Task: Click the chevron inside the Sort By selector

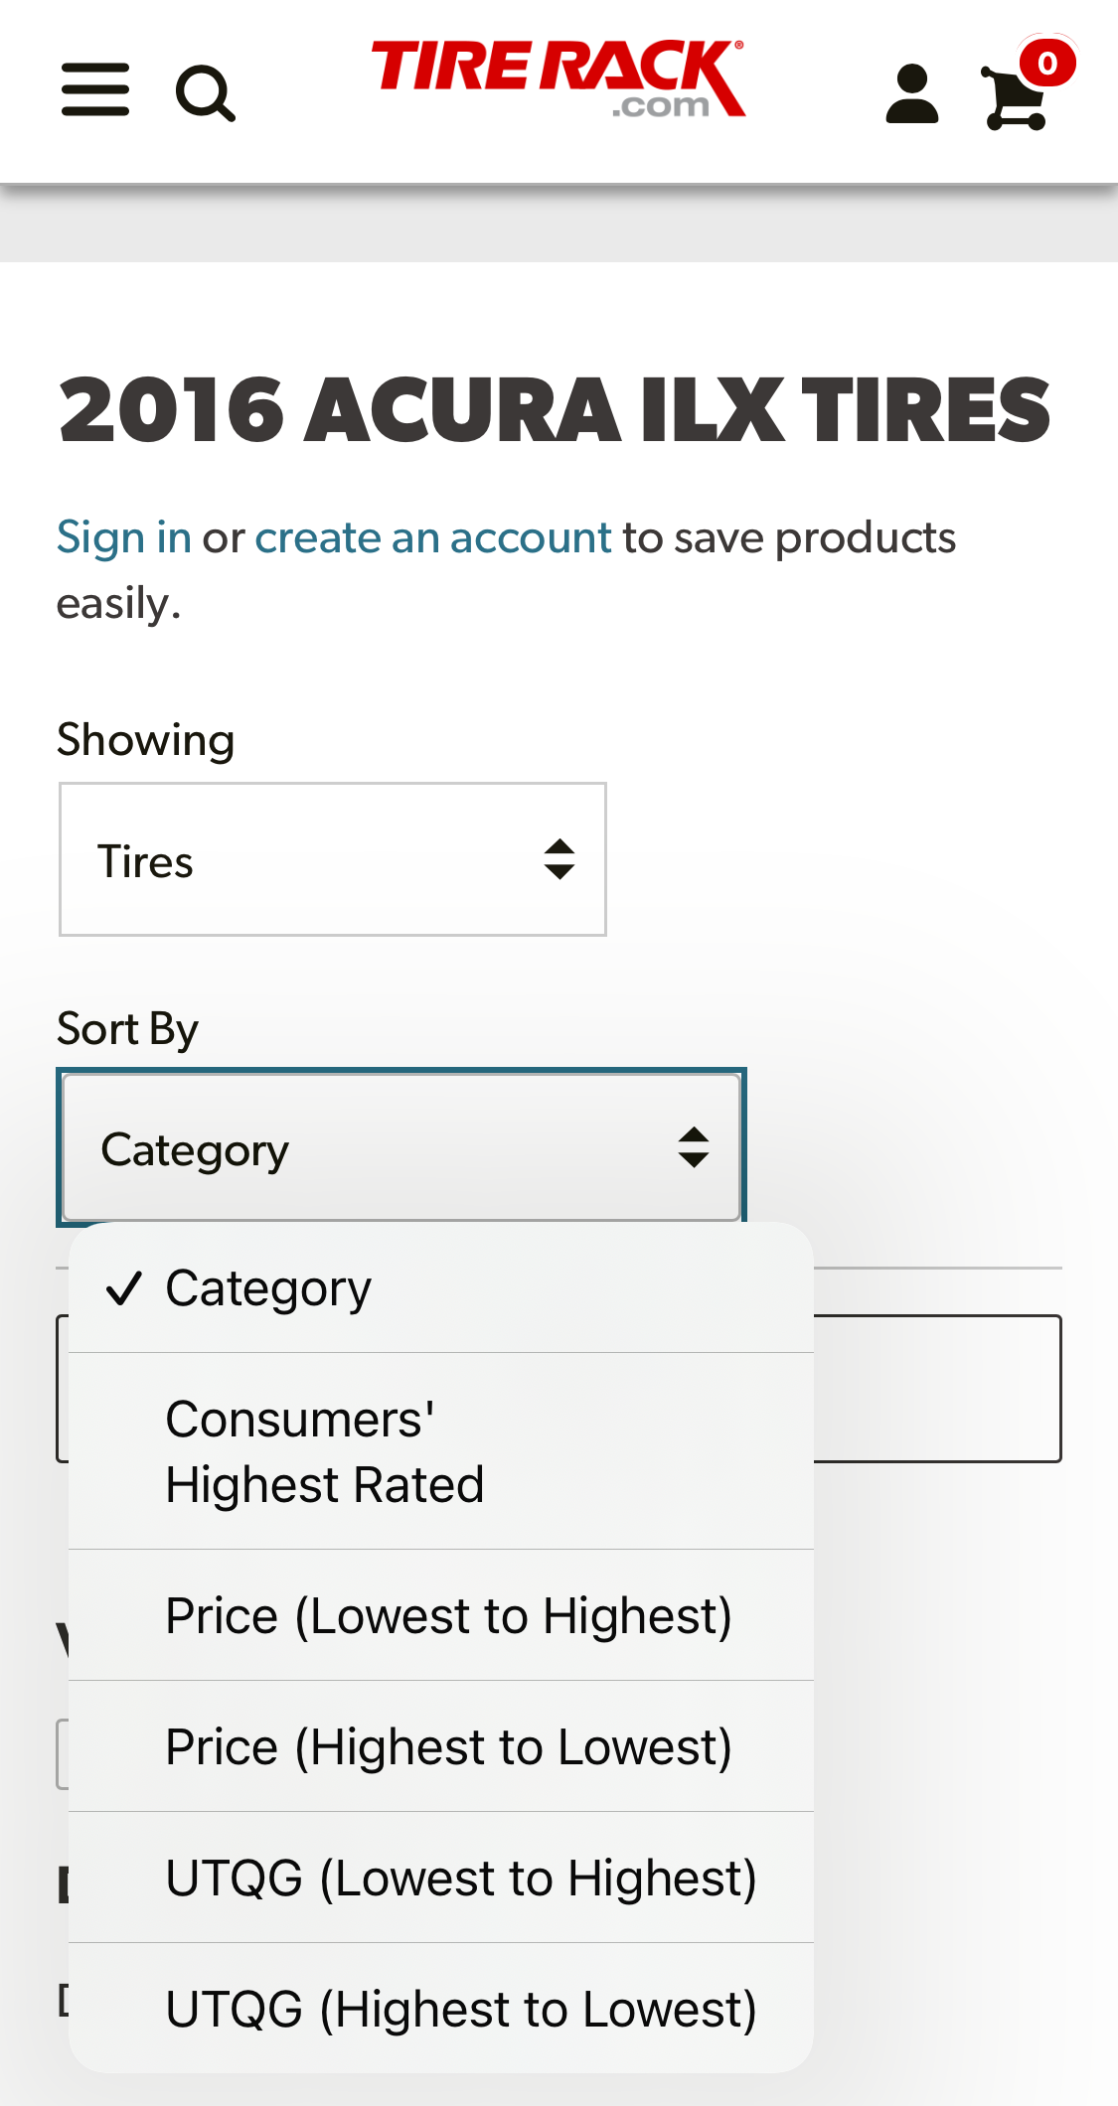Action: (693, 1147)
